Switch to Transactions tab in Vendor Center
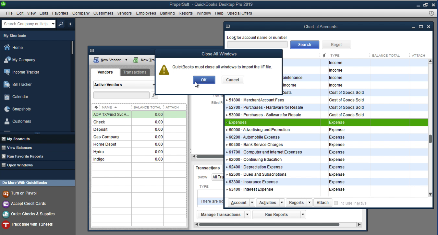 135,72
